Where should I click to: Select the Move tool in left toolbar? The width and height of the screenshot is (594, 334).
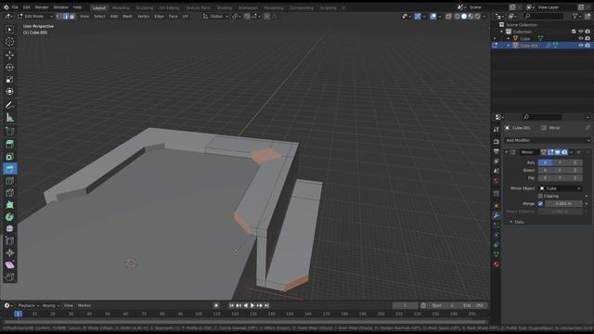pyautogui.click(x=10, y=55)
